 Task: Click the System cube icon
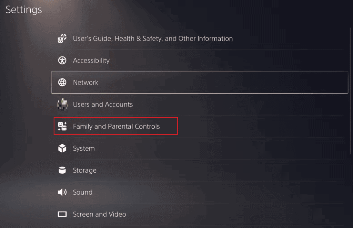point(62,149)
